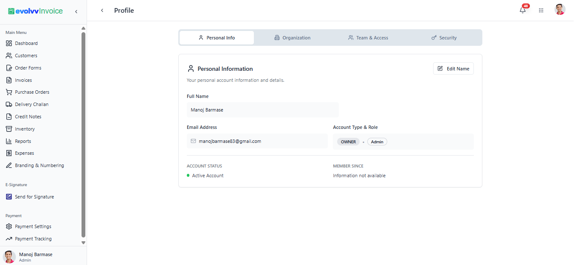Go back using the Profile back arrow
Viewport: 580px width, 265px height.
[x=102, y=11]
